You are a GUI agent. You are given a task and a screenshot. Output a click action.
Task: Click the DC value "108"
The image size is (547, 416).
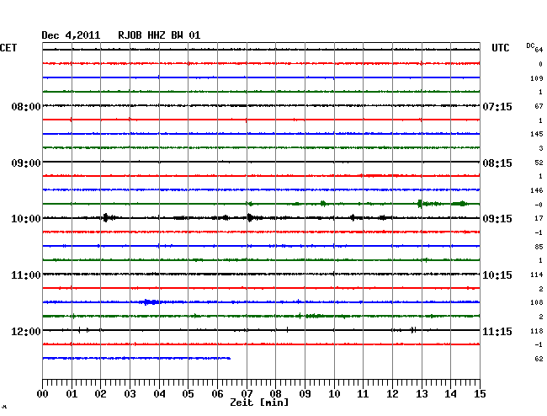click(537, 302)
